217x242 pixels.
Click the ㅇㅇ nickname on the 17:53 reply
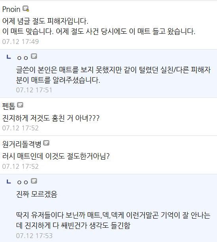tap(23, 182)
